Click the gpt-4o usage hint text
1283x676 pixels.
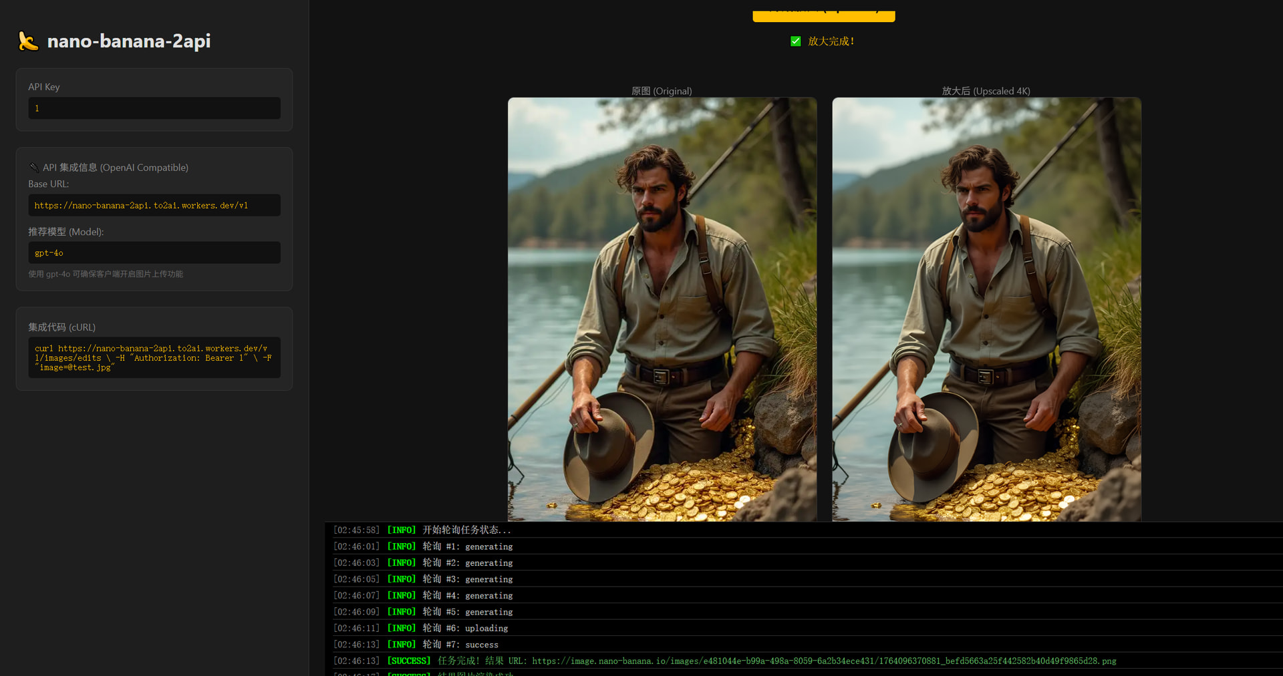point(106,274)
